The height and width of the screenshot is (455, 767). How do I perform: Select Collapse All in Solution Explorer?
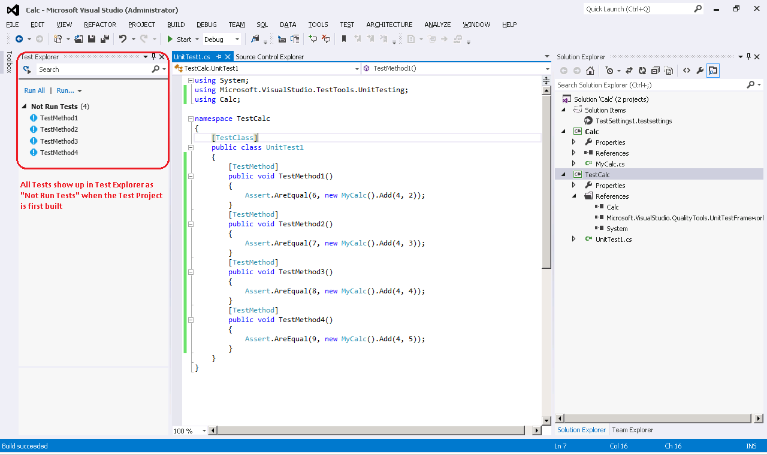click(655, 70)
